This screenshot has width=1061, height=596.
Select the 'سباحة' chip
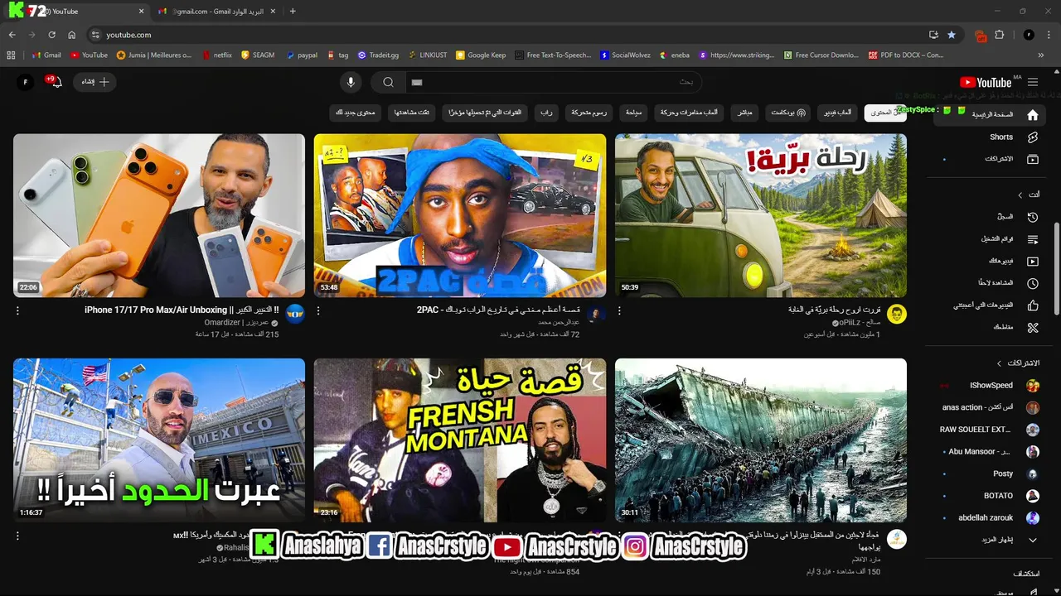[x=633, y=113]
